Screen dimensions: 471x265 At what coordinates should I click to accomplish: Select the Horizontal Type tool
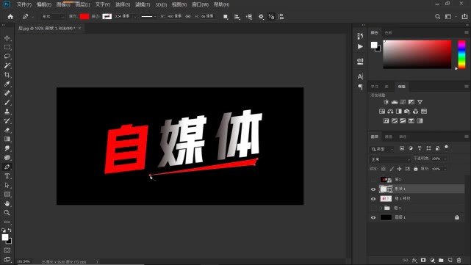[x=7, y=176]
